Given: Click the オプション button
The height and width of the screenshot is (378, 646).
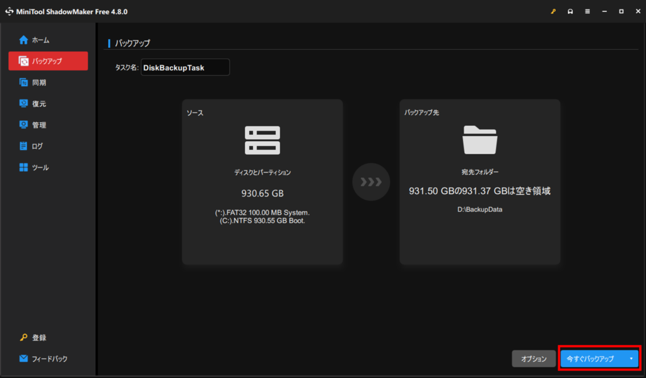Looking at the screenshot, I should (533, 358).
